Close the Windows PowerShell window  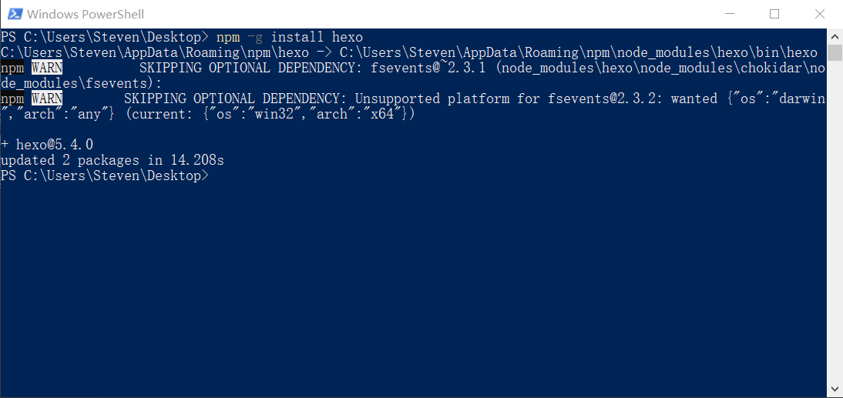point(819,14)
